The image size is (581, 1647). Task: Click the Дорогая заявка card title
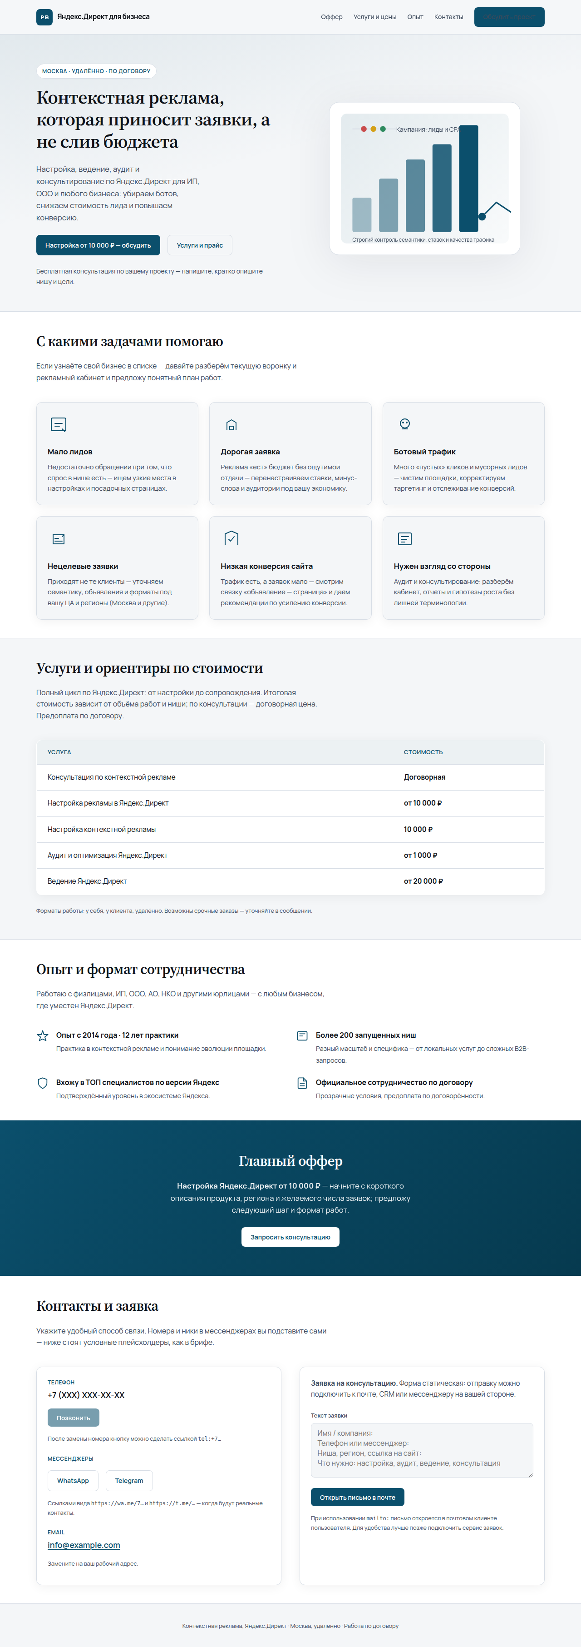click(x=250, y=452)
